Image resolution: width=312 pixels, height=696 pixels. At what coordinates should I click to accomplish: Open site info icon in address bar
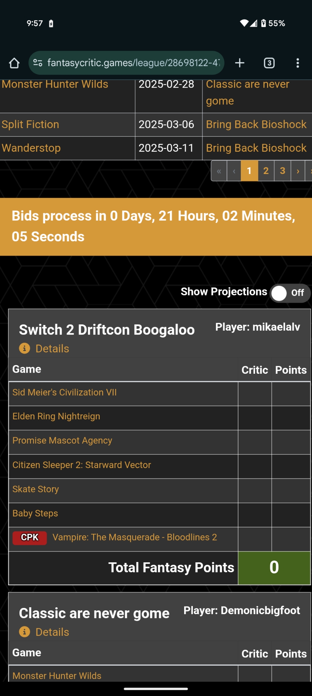pos(38,63)
